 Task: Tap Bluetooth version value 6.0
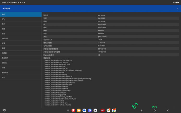coord(99,55)
